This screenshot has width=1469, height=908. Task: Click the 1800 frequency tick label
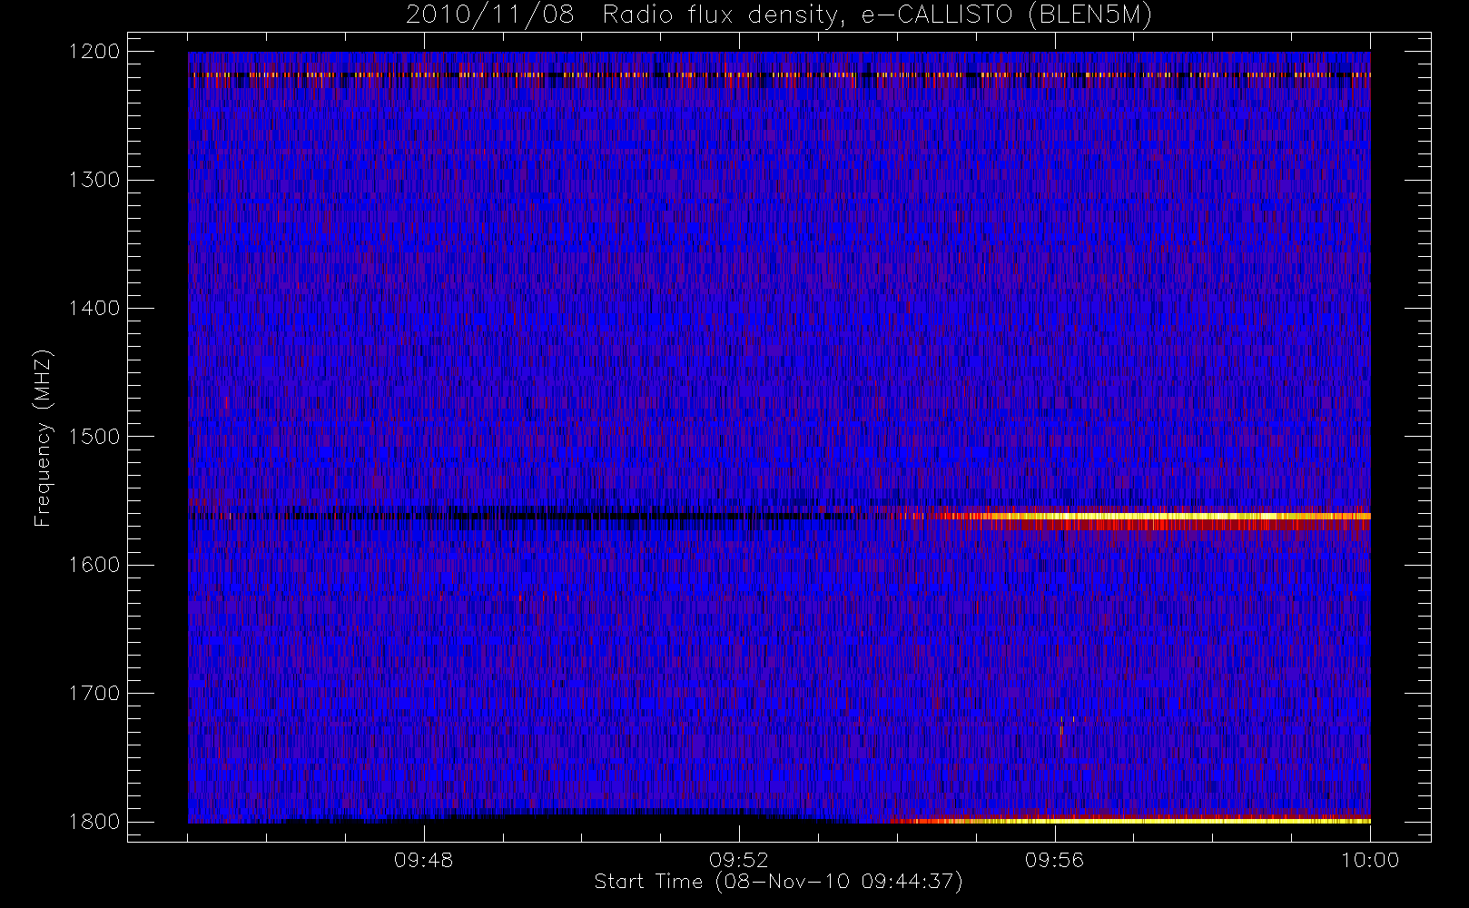point(94,822)
